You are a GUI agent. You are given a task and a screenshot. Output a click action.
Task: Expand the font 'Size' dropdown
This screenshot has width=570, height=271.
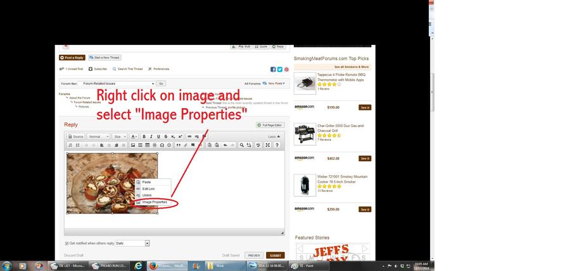[x=120, y=136]
